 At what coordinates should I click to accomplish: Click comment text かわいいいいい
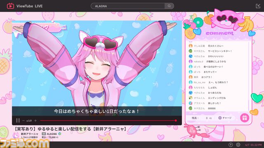(x=216, y=56)
